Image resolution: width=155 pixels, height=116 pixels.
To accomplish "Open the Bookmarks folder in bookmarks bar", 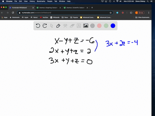I will tap(15, 17).
